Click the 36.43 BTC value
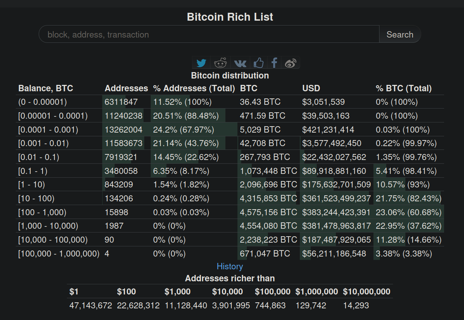 pyautogui.click(x=260, y=102)
